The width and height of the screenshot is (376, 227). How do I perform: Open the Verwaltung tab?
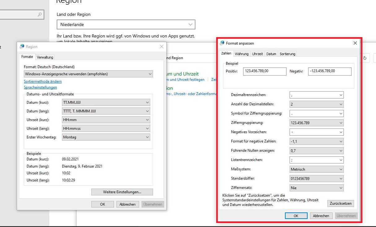click(45, 57)
